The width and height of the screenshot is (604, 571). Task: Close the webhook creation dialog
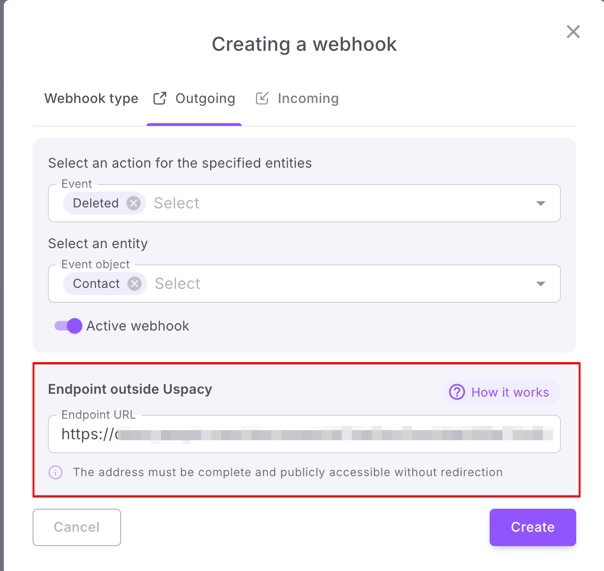coord(573,32)
